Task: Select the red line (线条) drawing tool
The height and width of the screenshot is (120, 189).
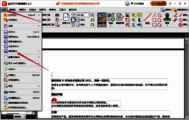Action: pyautogui.click(x=147, y=17)
